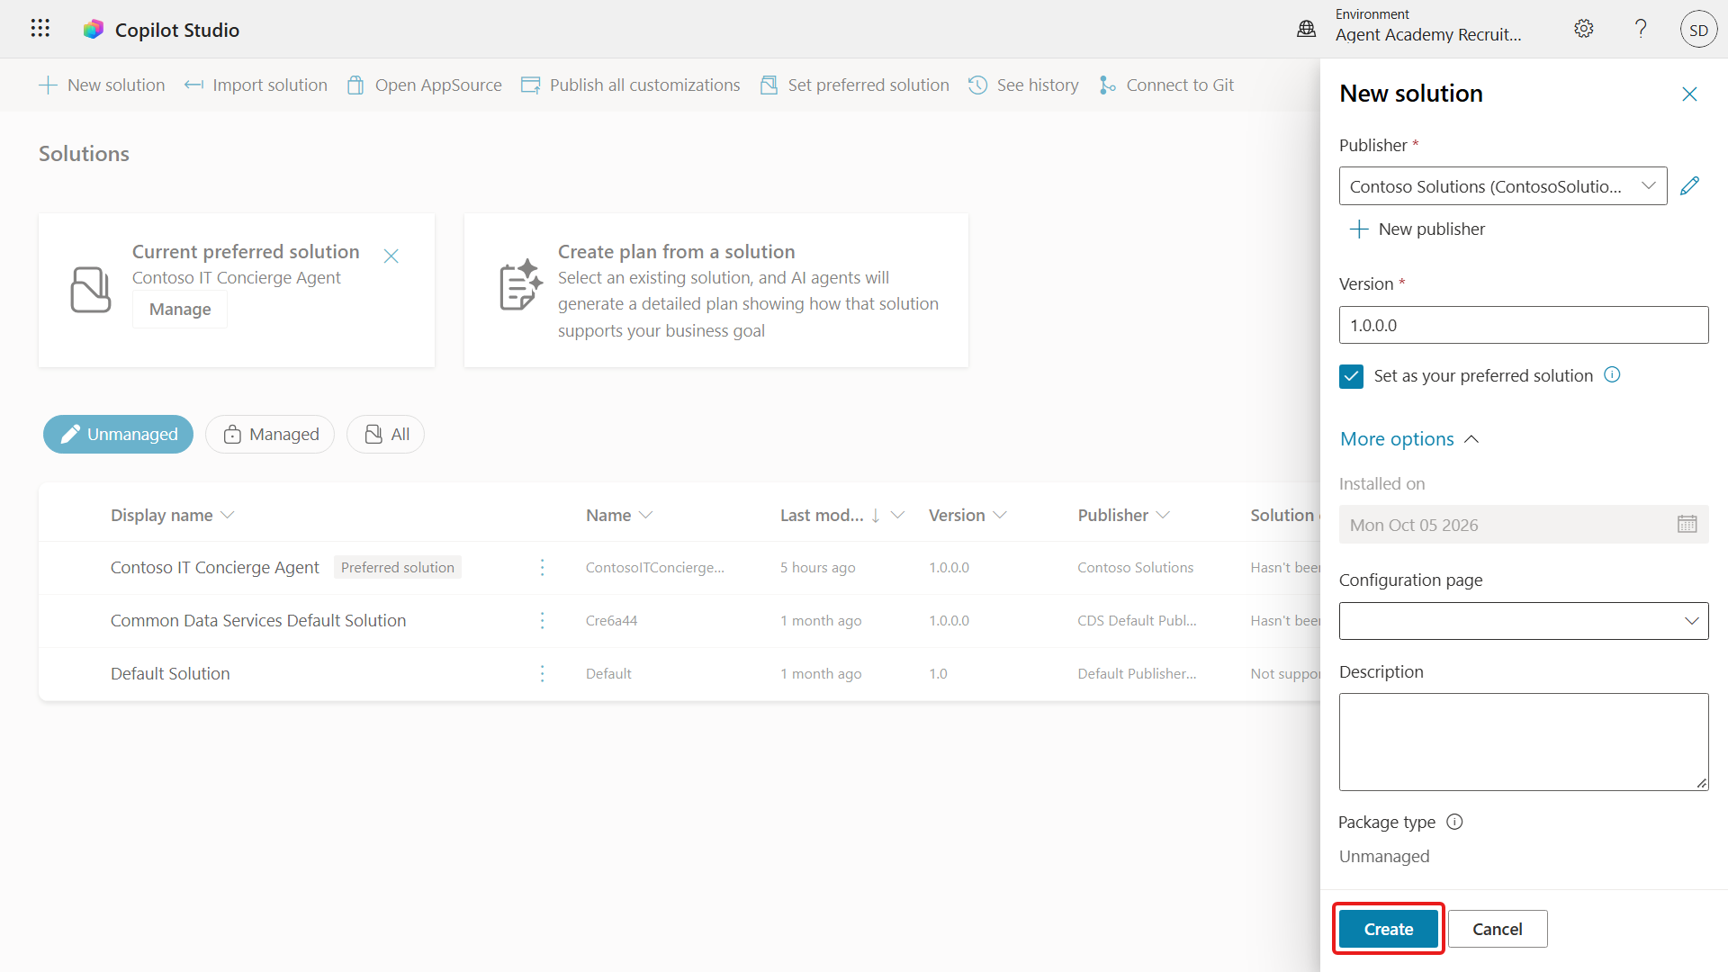1728x972 pixels.
Task: Dismiss the Current preferred solution card
Action: pos(391,256)
